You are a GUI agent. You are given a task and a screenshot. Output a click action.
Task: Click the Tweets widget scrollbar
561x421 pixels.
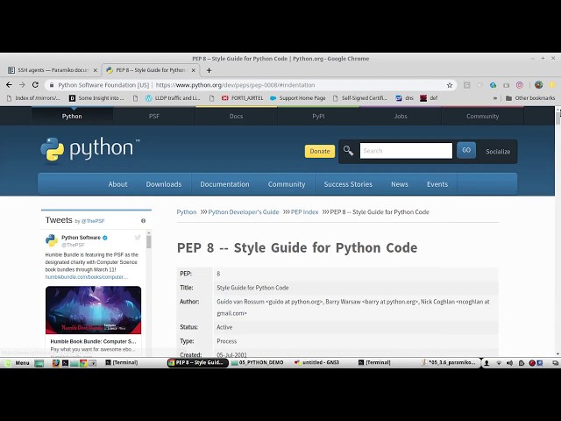coord(148,241)
